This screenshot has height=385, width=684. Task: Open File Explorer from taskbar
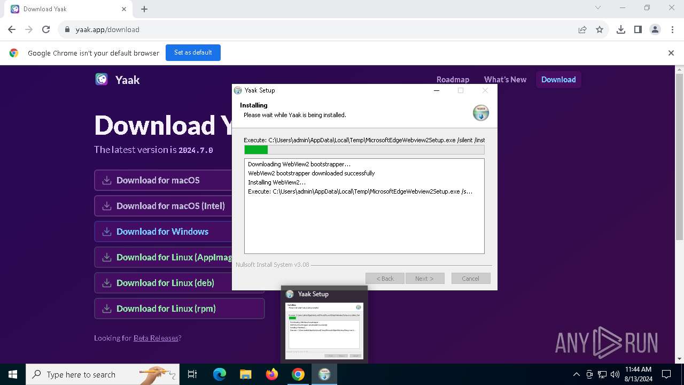pyautogui.click(x=245, y=374)
